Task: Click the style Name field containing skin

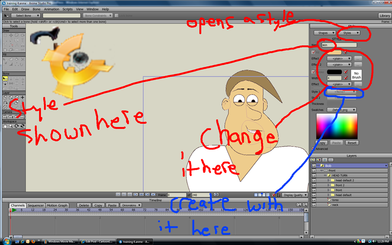Action: 339,45
